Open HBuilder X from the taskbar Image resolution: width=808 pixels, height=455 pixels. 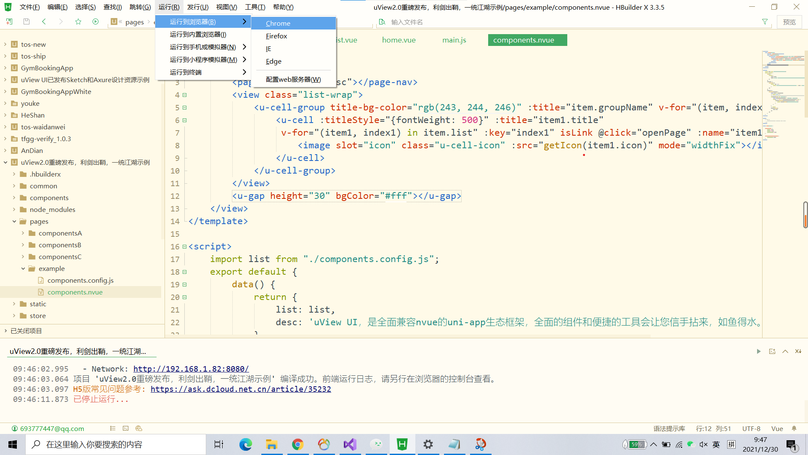coord(402,444)
